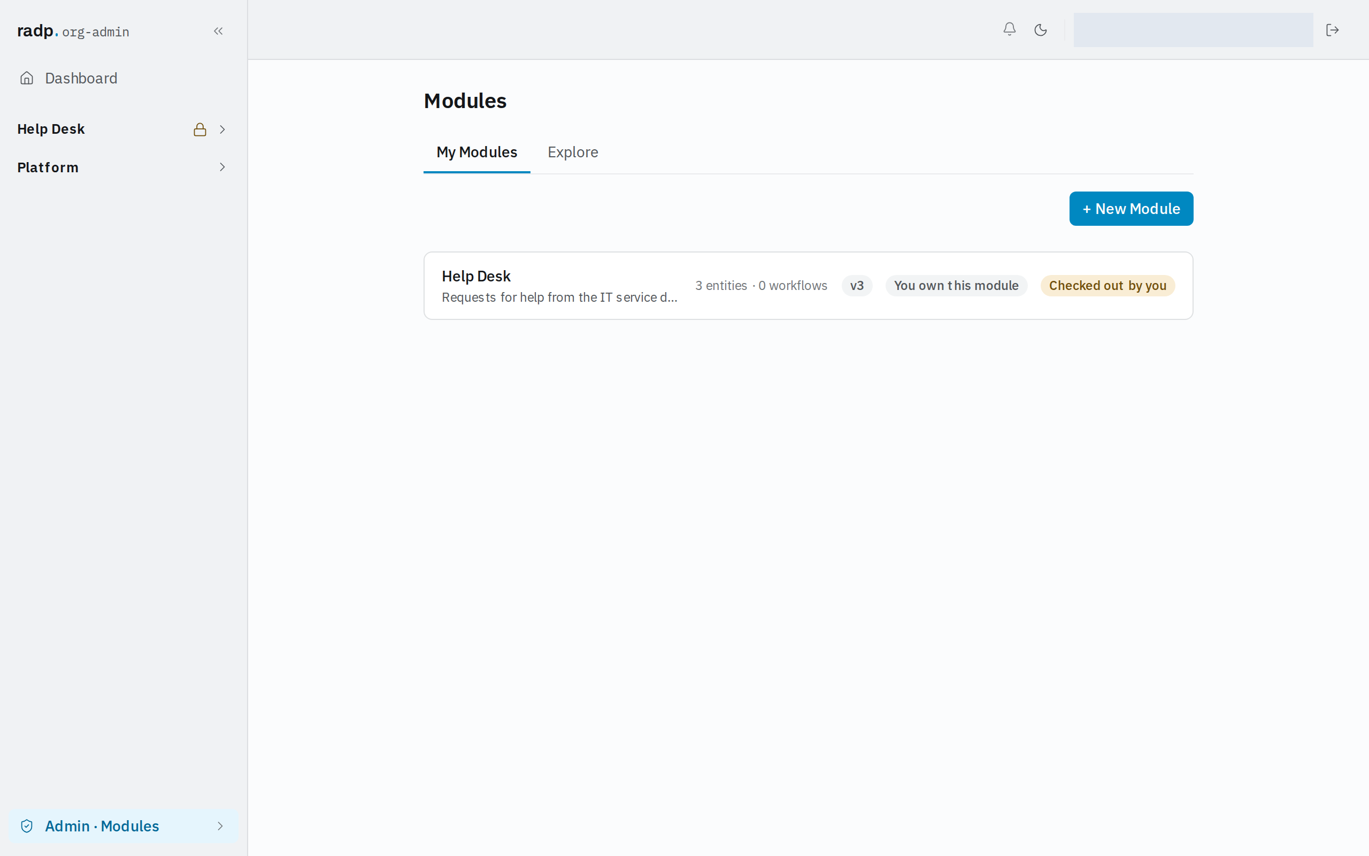Viewport: 1369px width, 856px height.
Task: Click the user account field in header
Action: [1193, 30]
